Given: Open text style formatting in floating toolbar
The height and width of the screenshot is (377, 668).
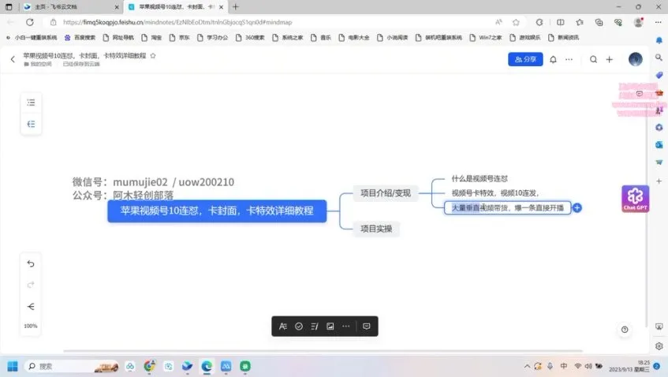Looking at the screenshot, I should [283, 326].
